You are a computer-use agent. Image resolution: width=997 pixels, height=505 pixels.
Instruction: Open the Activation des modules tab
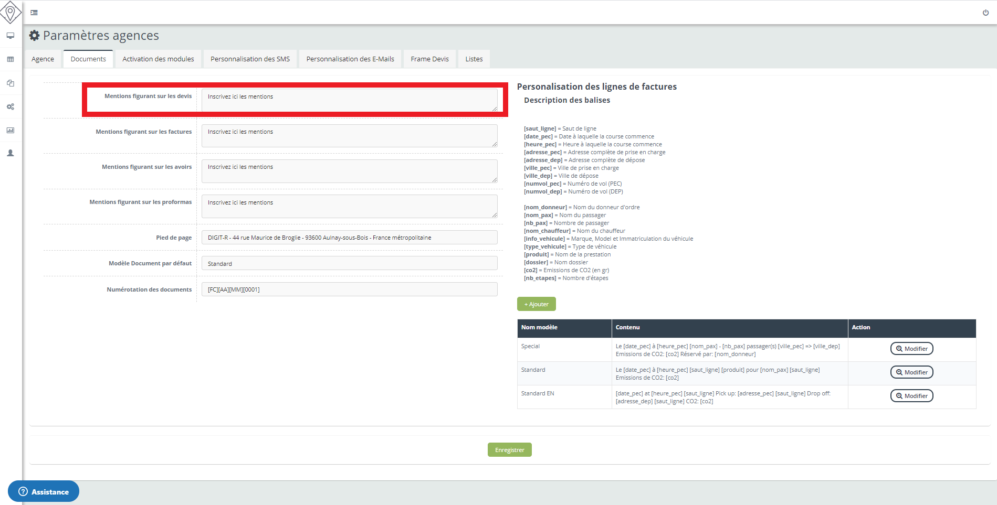(x=158, y=59)
